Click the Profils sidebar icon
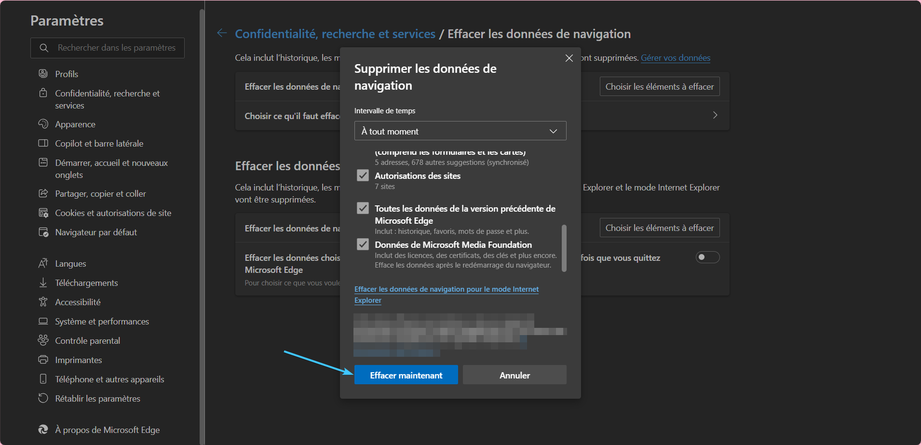The height and width of the screenshot is (445, 921). click(x=43, y=73)
